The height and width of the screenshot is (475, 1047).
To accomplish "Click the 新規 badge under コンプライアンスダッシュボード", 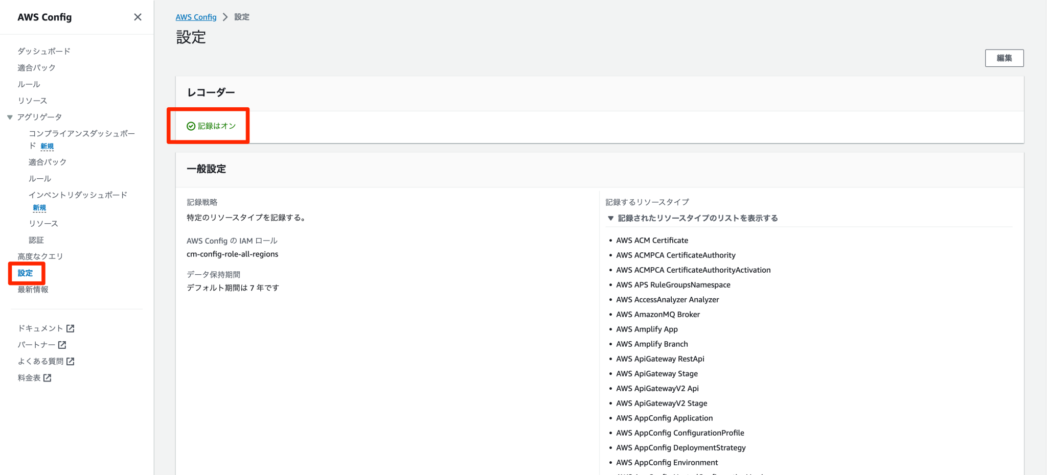I will 47,146.
